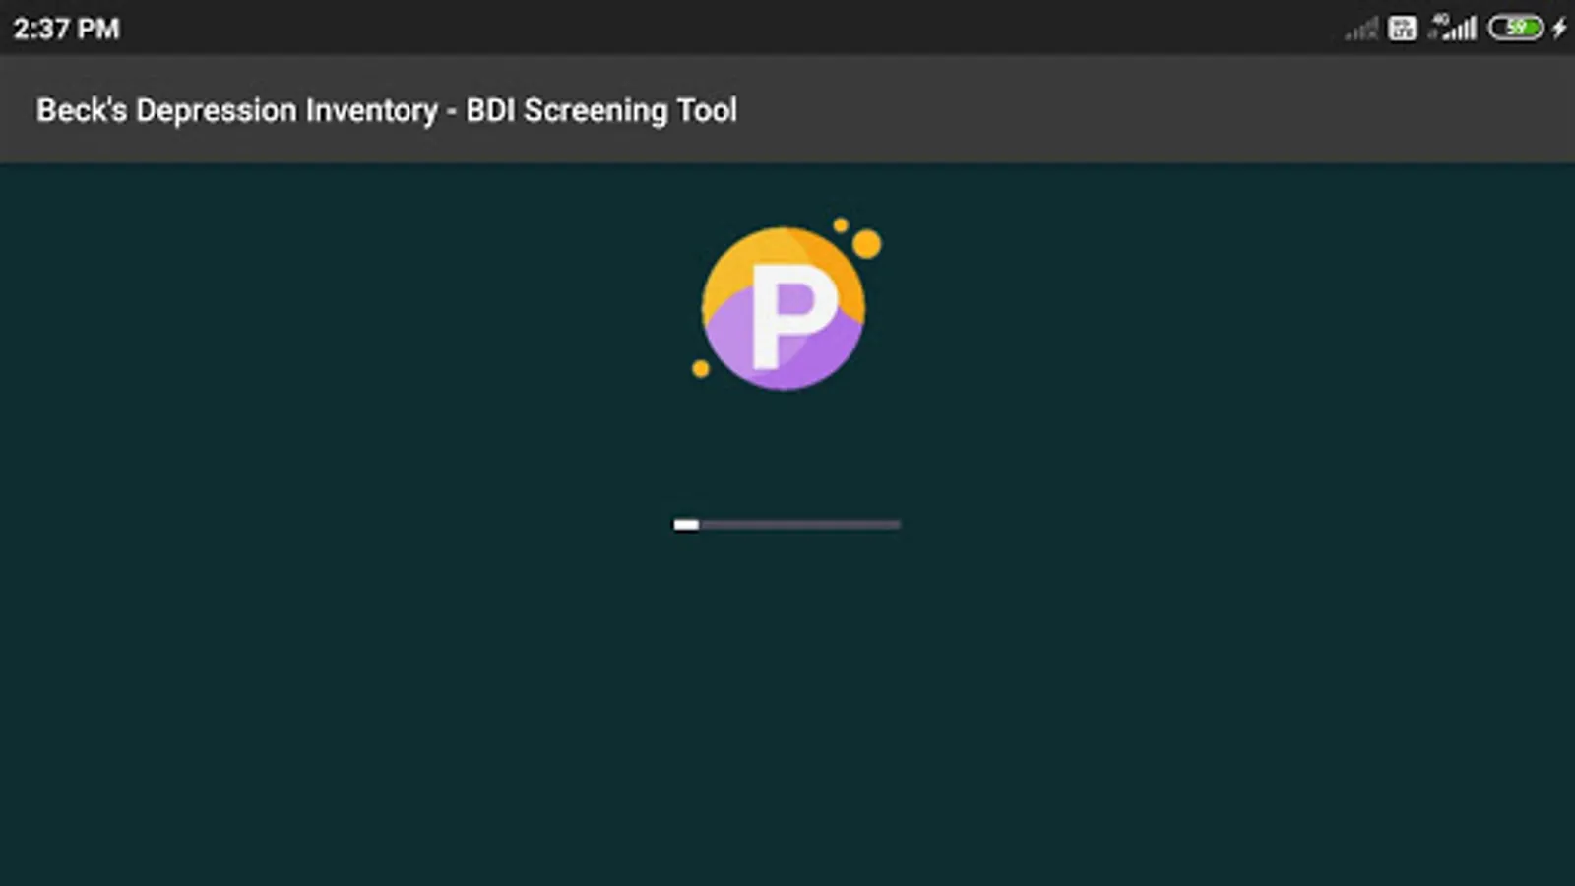
Task: Tap the purple and orange P logo
Action: [785, 304]
